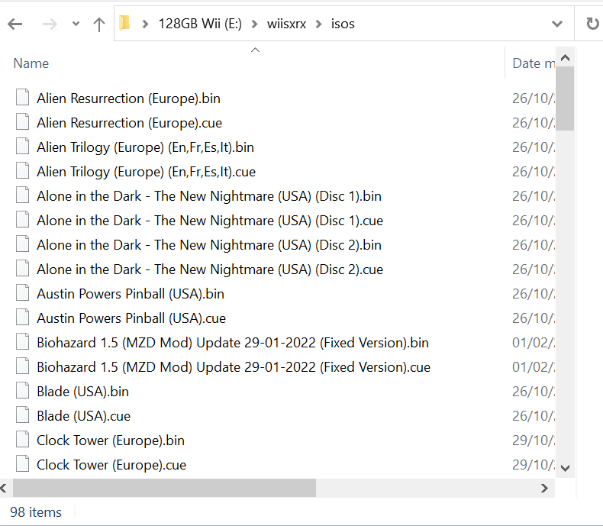Screen dimensions: 603x526
Task: Select Alien Resurrection (Europe).bin
Action: [128, 98]
